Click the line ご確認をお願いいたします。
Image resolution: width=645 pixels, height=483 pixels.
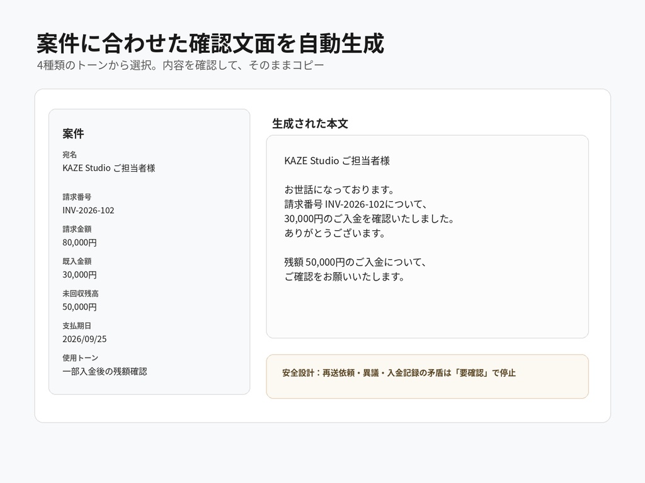(x=345, y=277)
